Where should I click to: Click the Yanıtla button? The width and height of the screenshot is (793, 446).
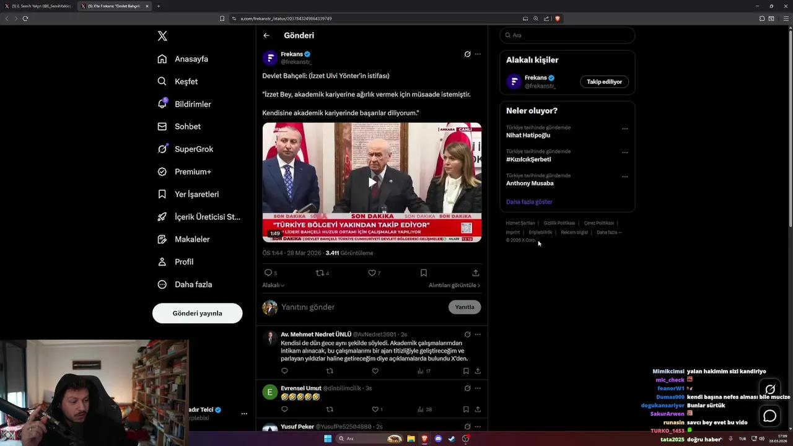[x=465, y=307]
